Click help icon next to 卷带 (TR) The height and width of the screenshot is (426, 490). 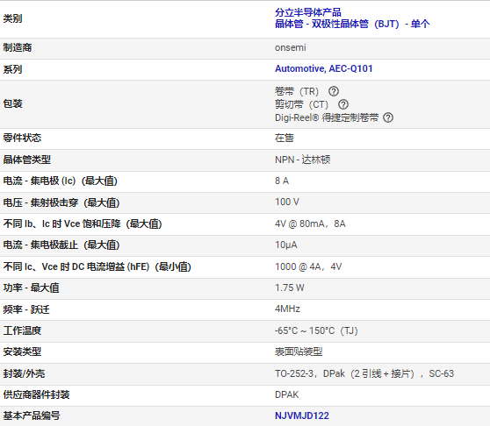pyautogui.click(x=334, y=91)
